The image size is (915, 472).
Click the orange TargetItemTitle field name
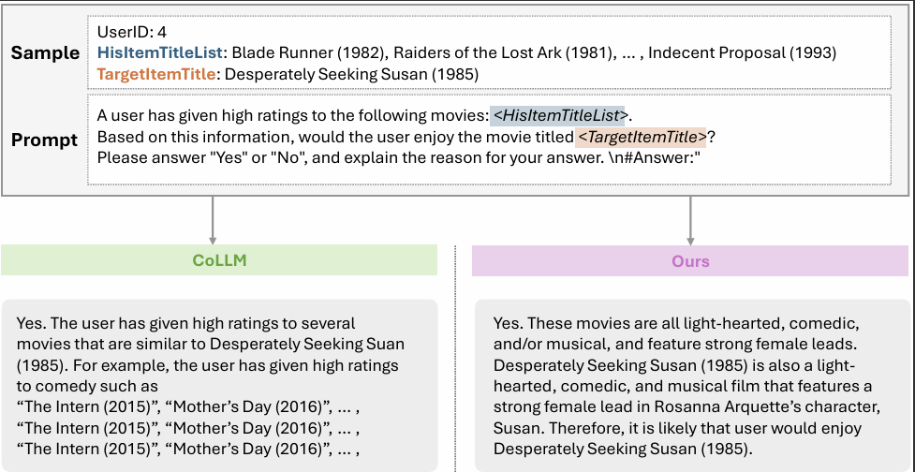[157, 73]
